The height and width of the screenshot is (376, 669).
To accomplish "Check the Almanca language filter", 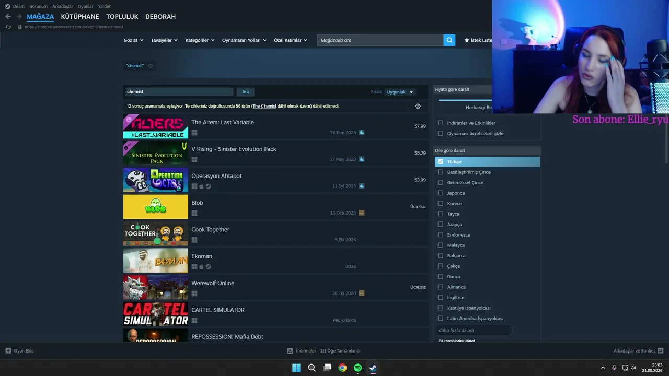I will (441, 287).
